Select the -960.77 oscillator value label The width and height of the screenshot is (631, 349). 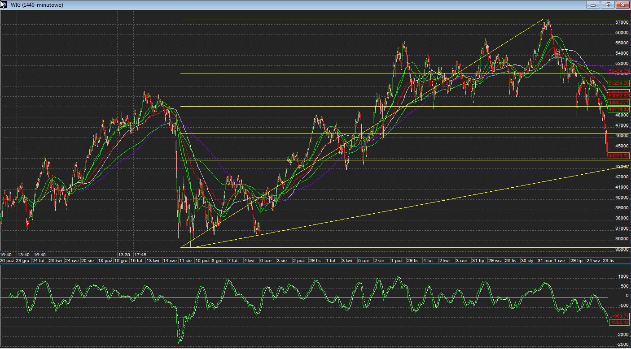click(620, 316)
